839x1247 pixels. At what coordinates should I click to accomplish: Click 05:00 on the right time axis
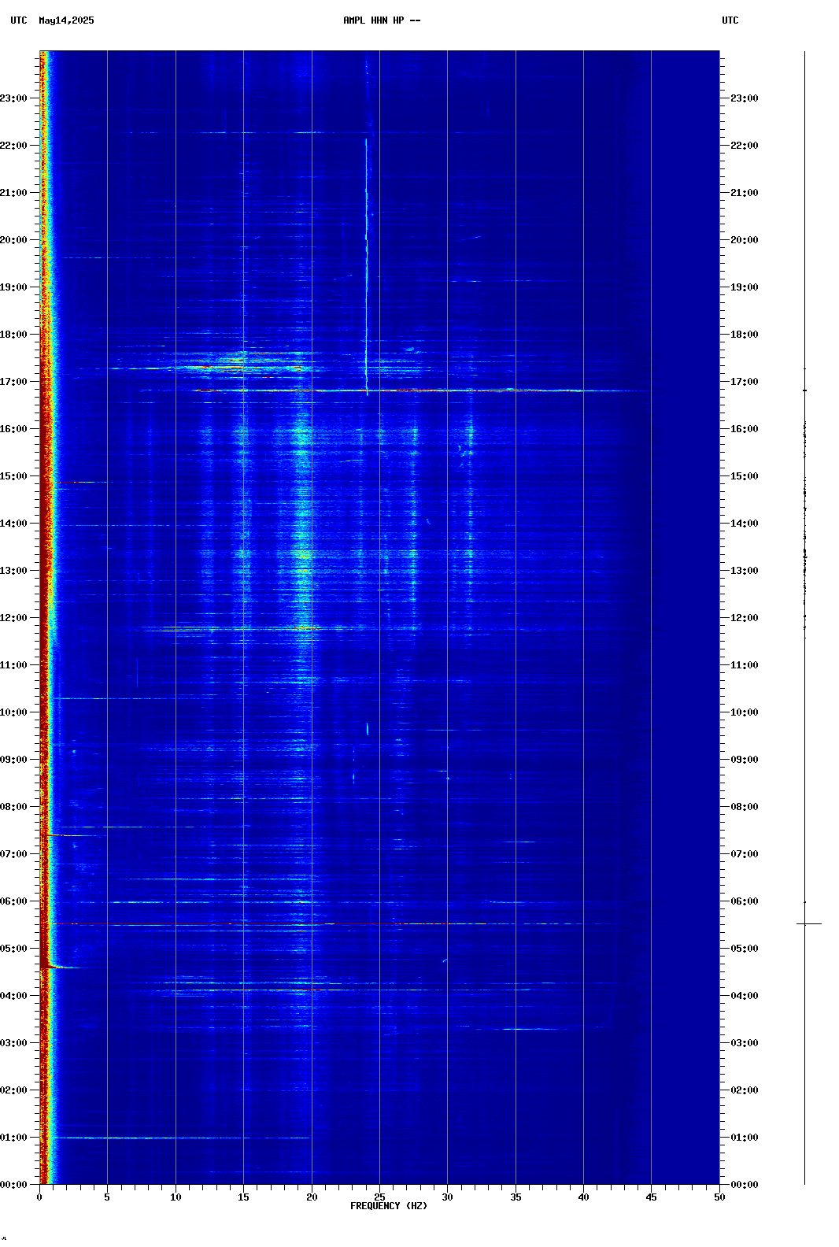click(x=745, y=949)
